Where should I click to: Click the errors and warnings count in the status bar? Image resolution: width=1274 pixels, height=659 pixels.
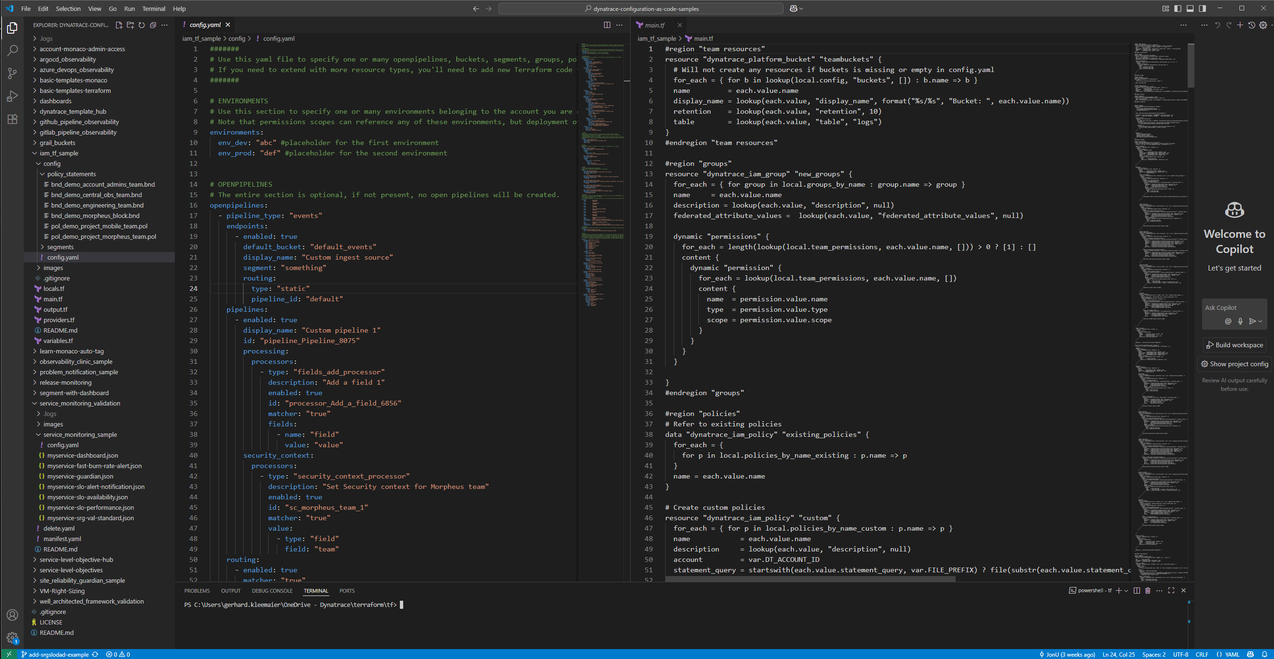(x=117, y=655)
